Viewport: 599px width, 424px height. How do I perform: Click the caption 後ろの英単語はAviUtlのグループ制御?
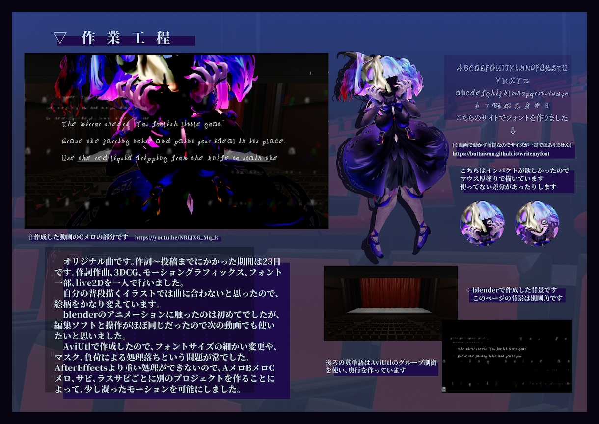click(x=381, y=362)
